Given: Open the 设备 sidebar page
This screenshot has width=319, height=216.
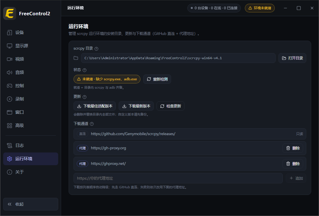Looking at the screenshot, I should [30, 32].
